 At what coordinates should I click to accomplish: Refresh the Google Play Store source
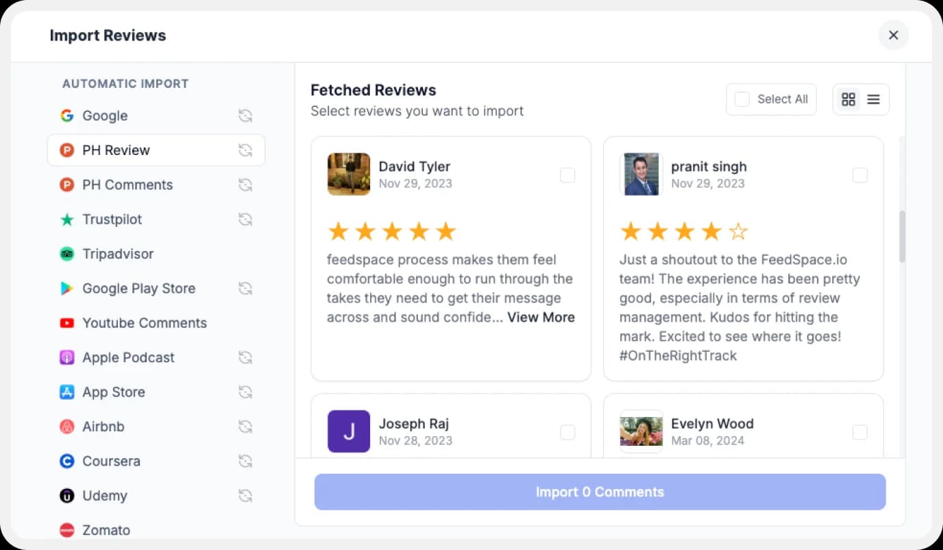[245, 289]
